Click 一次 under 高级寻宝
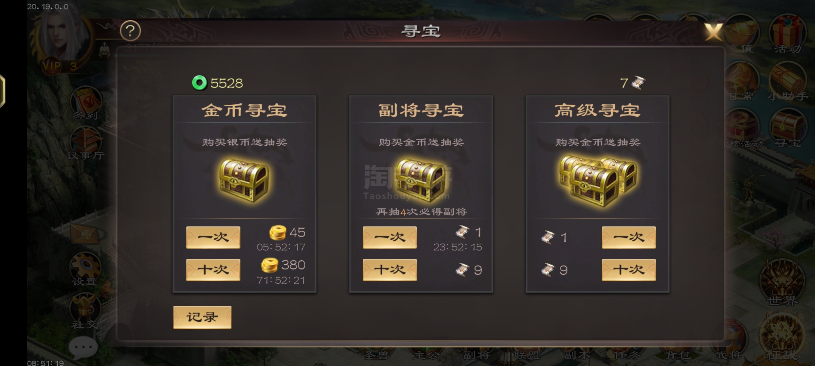 [x=629, y=237]
